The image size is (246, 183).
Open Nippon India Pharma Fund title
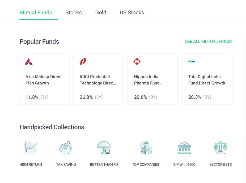tap(148, 80)
